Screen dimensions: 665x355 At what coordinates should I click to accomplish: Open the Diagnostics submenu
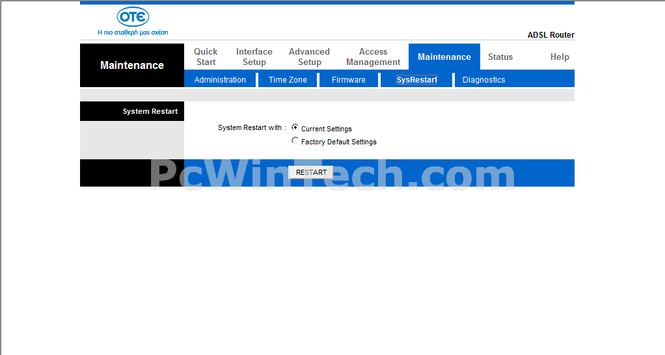click(484, 79)
